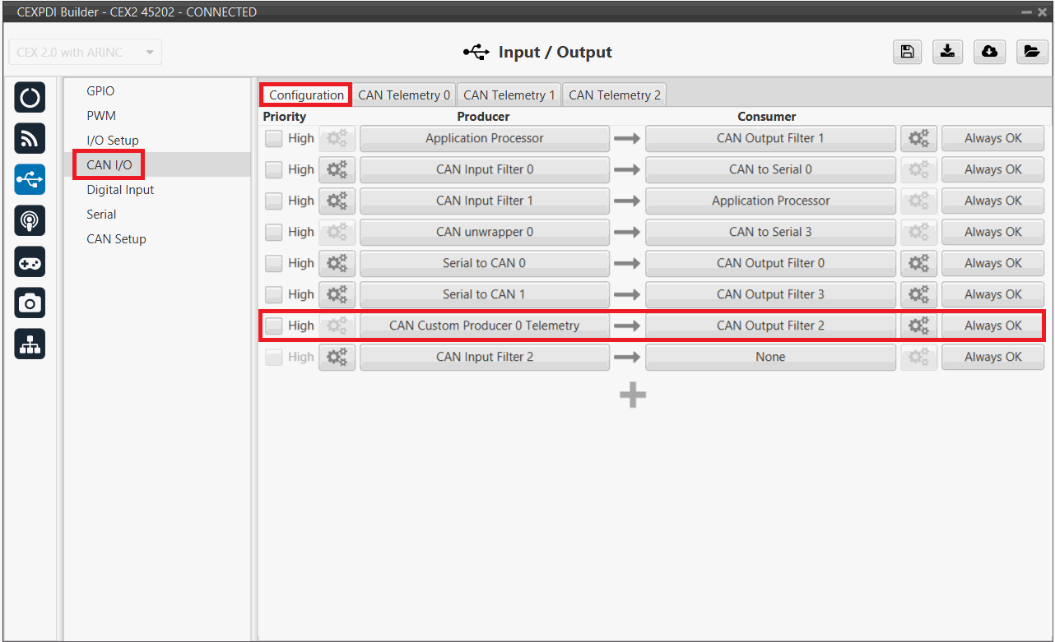The image size is (1055, 642).
Task: Click the download to device icon
Action: tap(948, 52)
